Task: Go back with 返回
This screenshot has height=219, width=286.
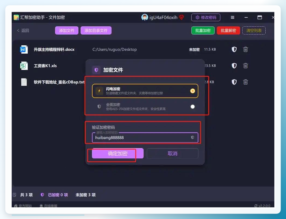Action: pyautogui.click(x=23, y=30)
